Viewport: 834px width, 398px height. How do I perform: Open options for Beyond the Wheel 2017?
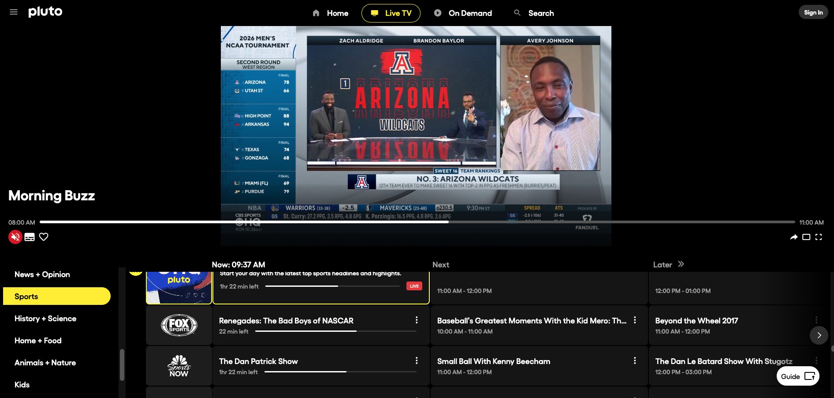816,320
